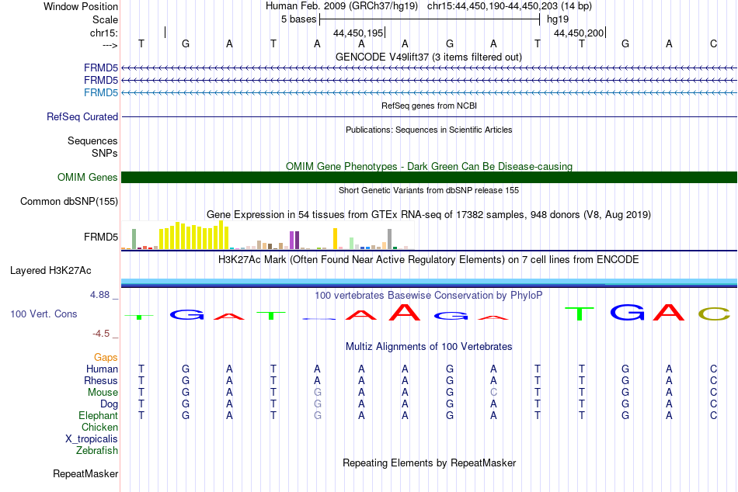Click the RepeatMasker track label

pyautogui.click(x=85, y=473)
